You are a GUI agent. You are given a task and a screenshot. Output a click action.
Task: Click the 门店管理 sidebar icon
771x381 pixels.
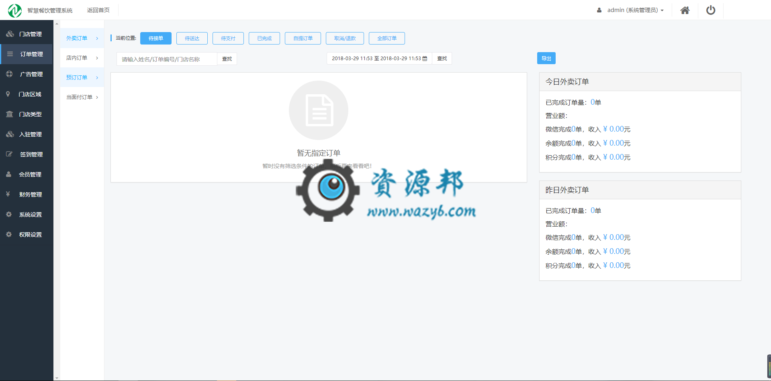pos(10,34)
